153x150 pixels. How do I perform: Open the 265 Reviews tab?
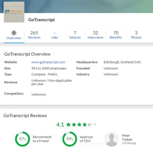coord(34,35)
